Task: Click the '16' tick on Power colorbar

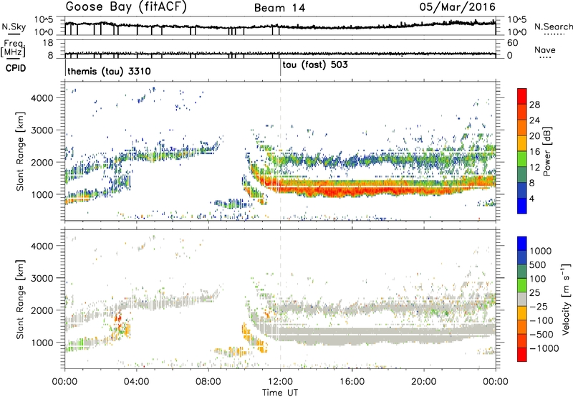Action: [534, 152]
